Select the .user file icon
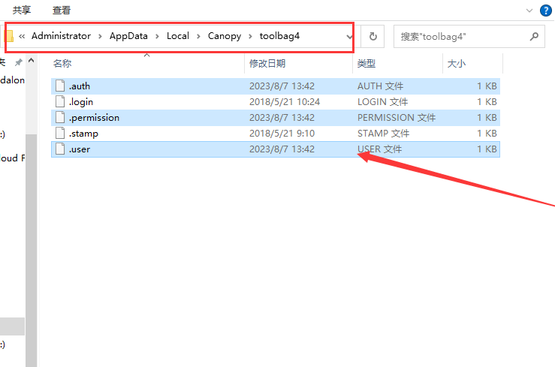This screenshot has width=555, height=367. [x=60, y=149]
